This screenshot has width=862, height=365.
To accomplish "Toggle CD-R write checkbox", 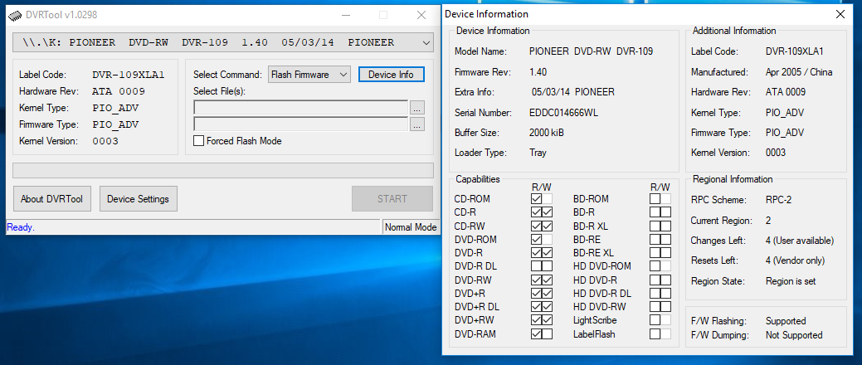I will [547, 212].
